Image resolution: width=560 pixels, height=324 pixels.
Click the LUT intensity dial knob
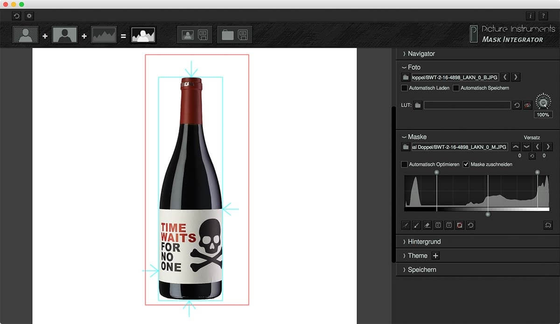point(543,102)
